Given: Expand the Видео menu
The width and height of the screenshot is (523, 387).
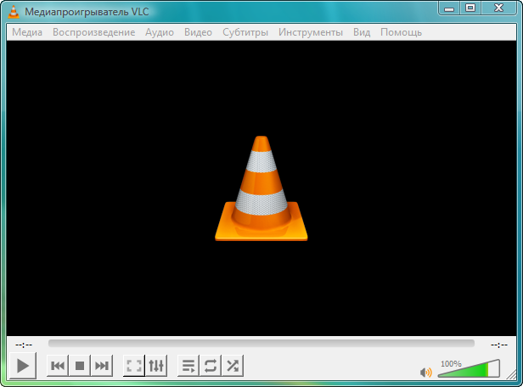Looking at the screenshot, I should 198,32.
